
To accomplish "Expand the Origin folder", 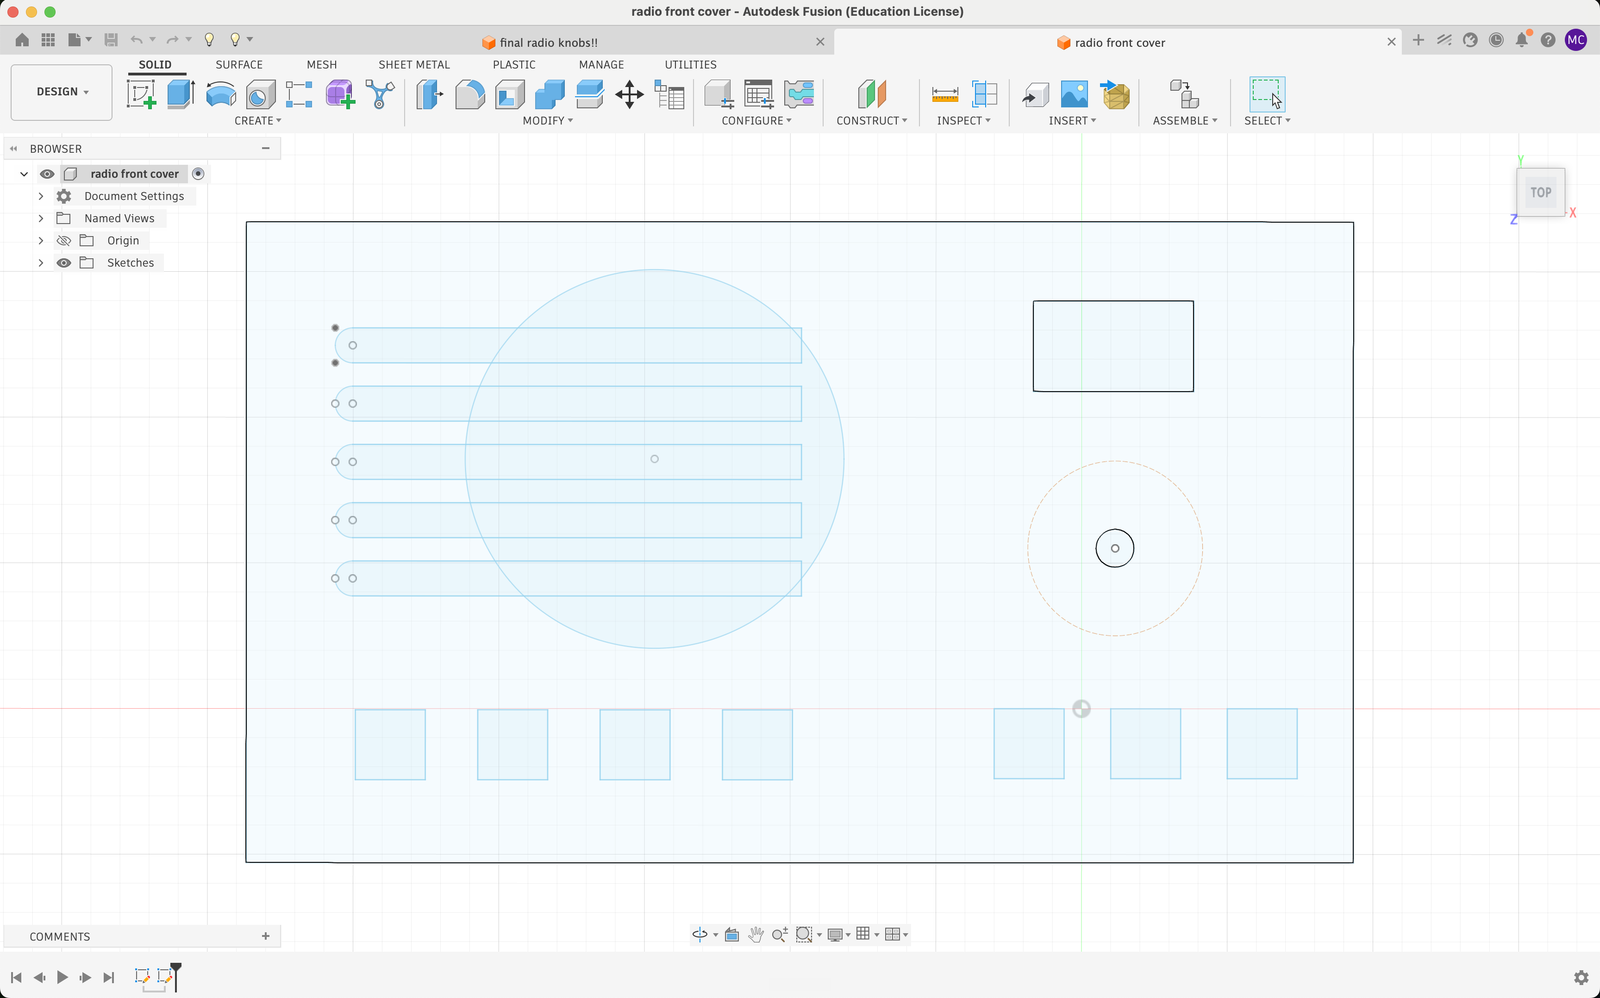I will pos(41,240).
